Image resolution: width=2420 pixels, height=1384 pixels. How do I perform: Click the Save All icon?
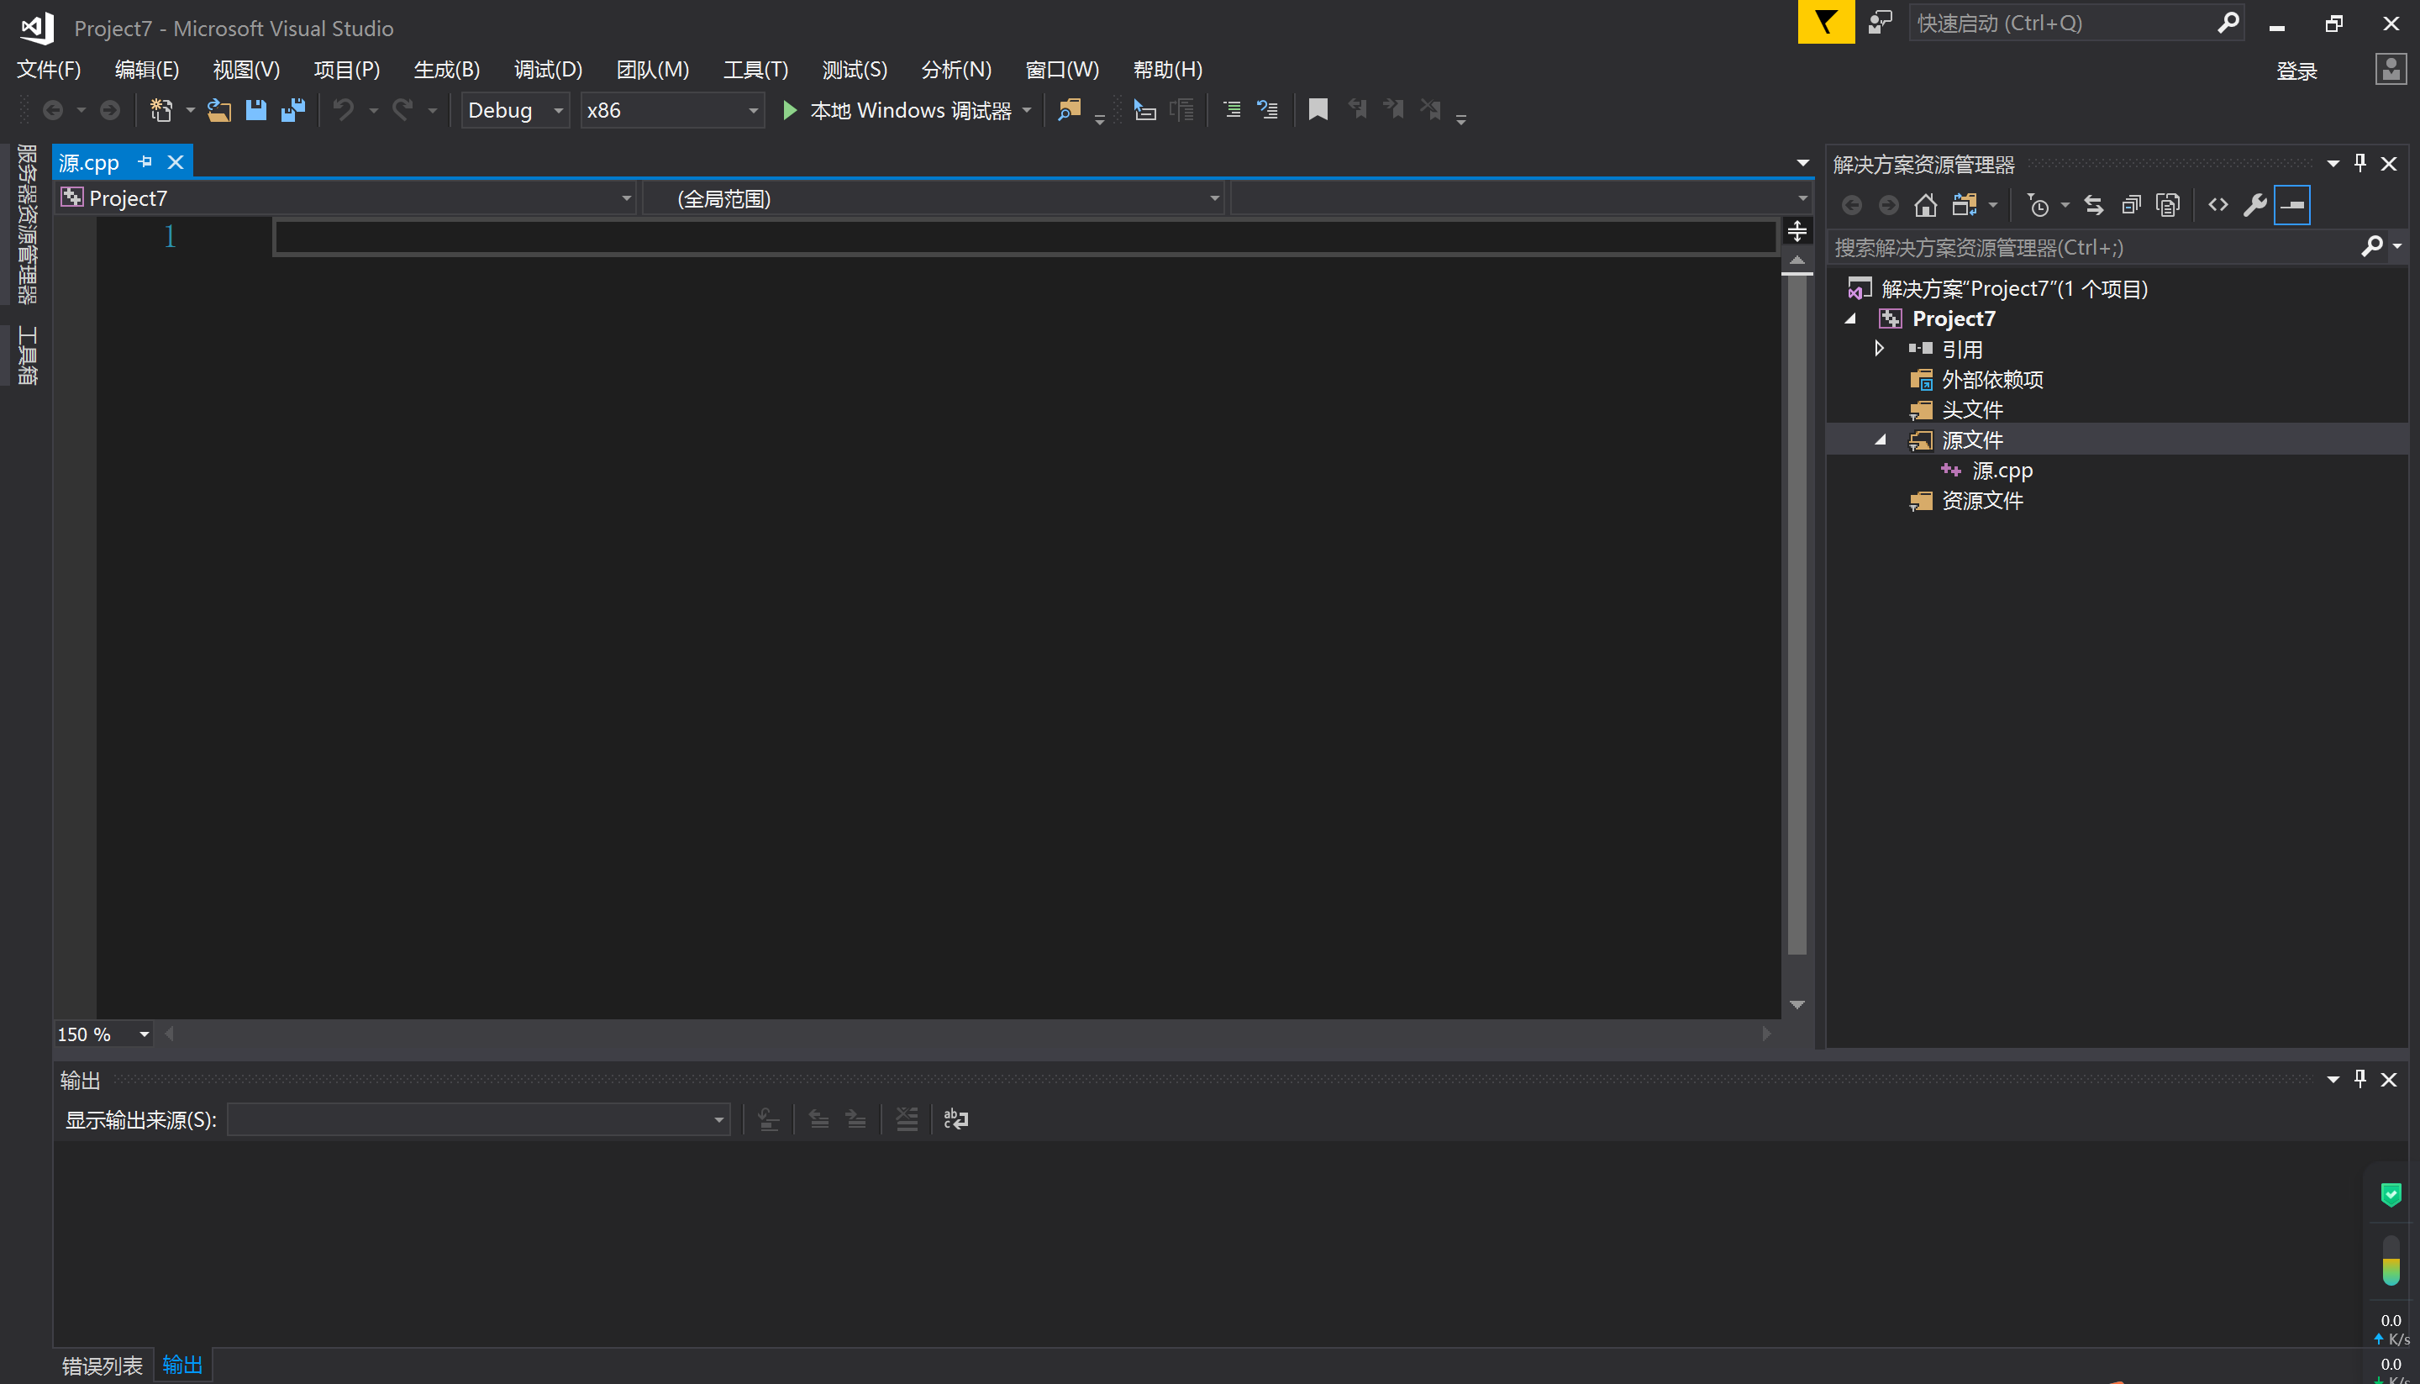click(292, 108)
